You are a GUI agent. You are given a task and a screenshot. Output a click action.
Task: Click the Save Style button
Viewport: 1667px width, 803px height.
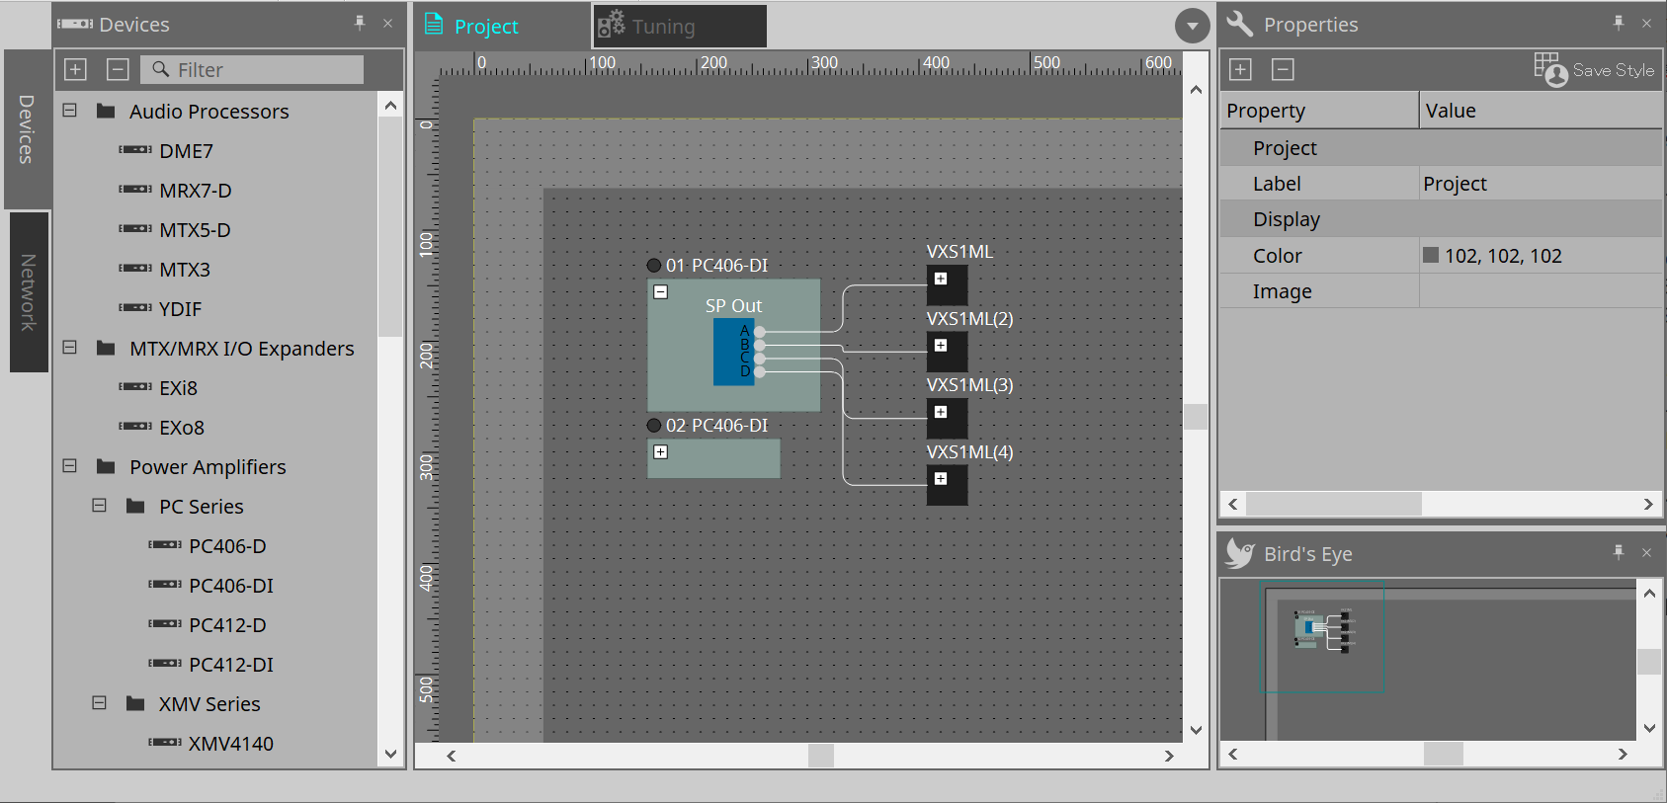[x=1594, y=69]
